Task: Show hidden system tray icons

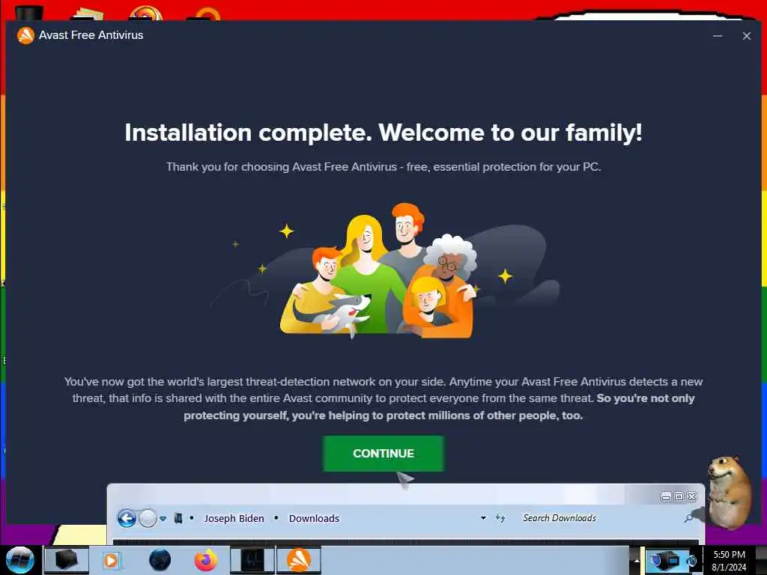Action: pyautogui.click(x=636, y=560)
